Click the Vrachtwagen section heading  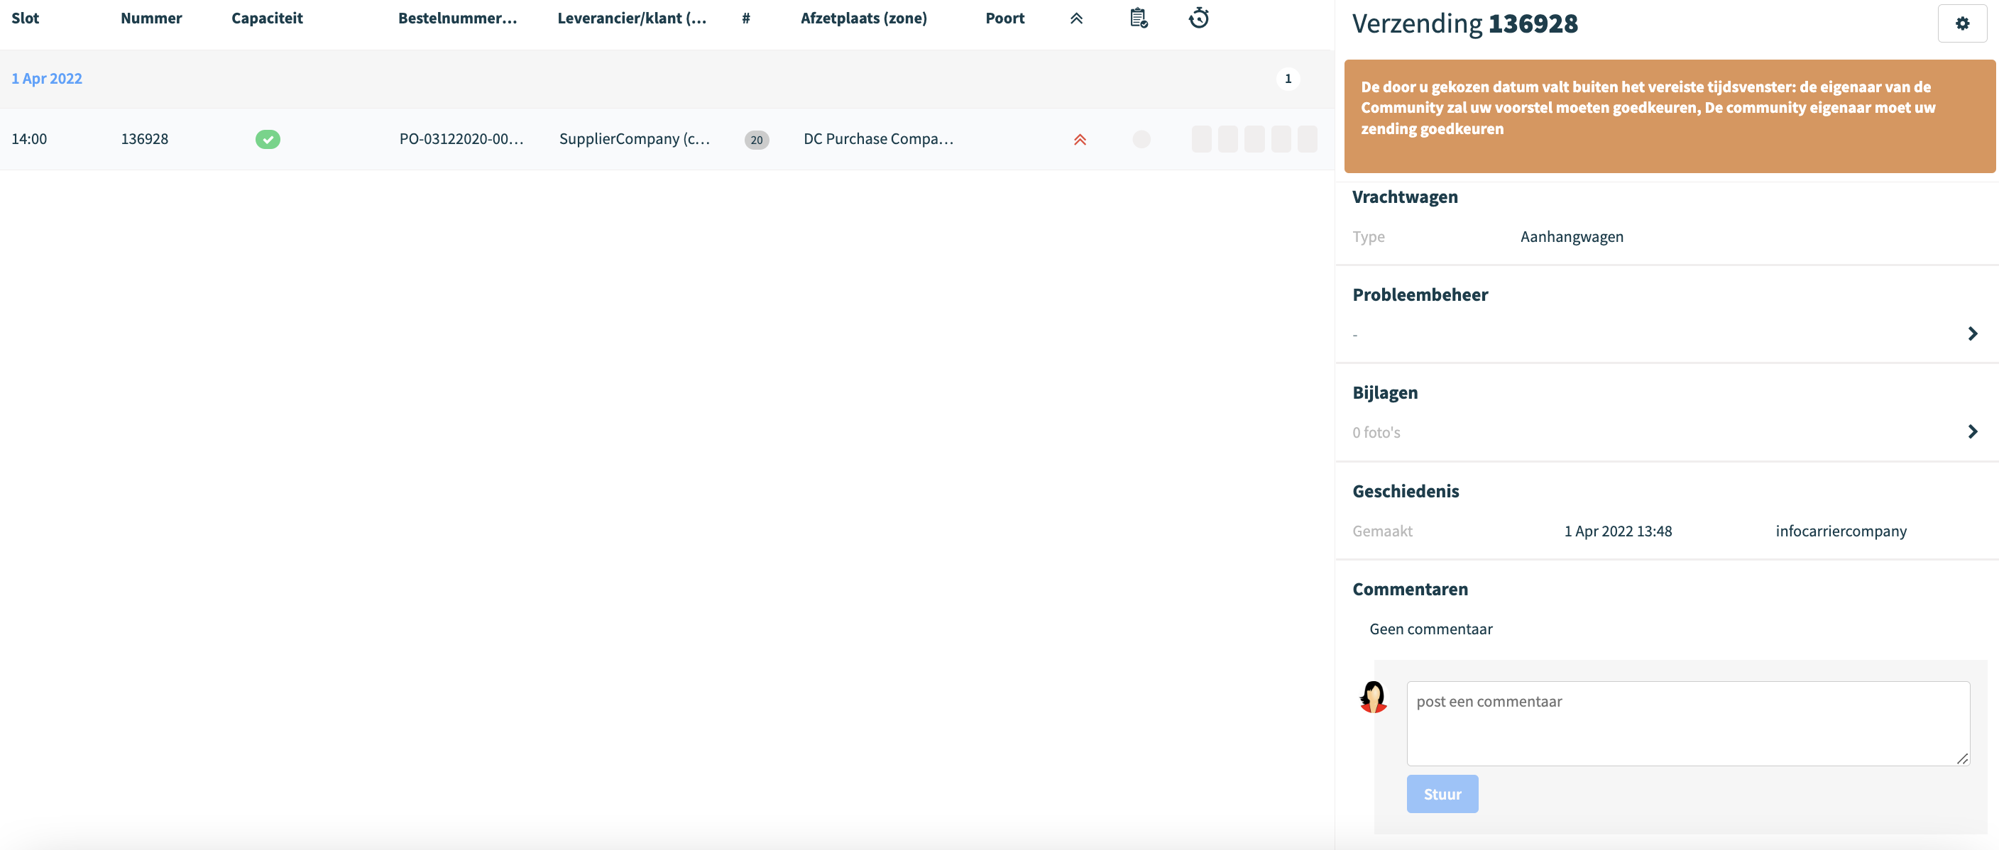coord(1405,197)
